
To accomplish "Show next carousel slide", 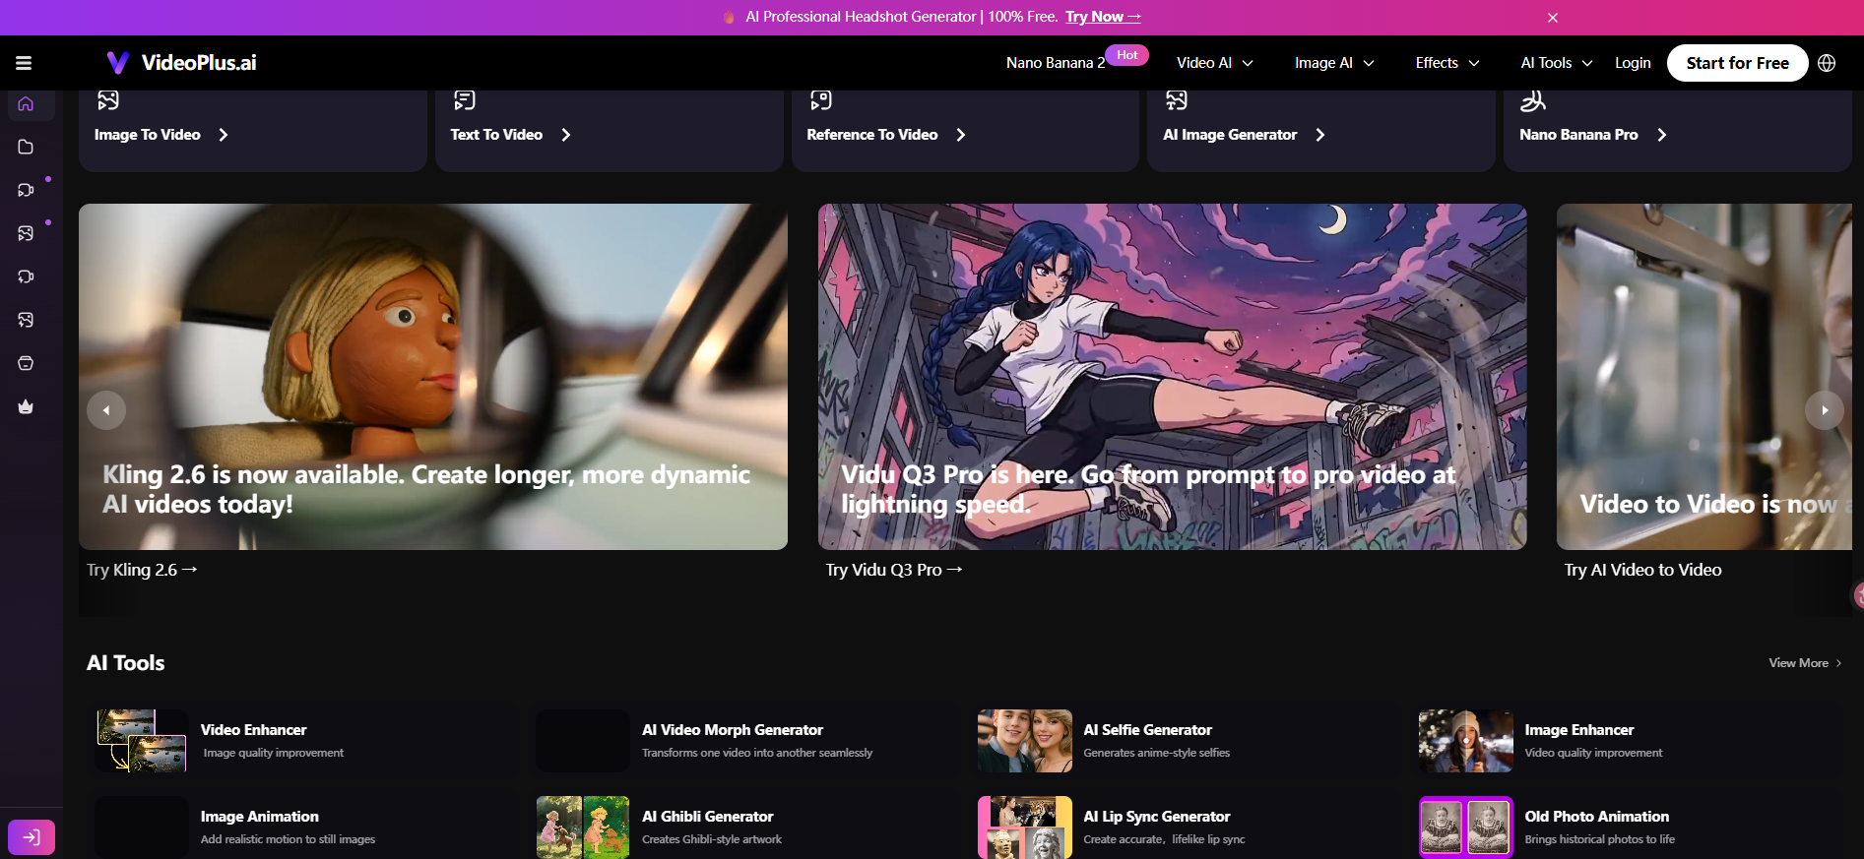I will click(x=1825, y=410).
